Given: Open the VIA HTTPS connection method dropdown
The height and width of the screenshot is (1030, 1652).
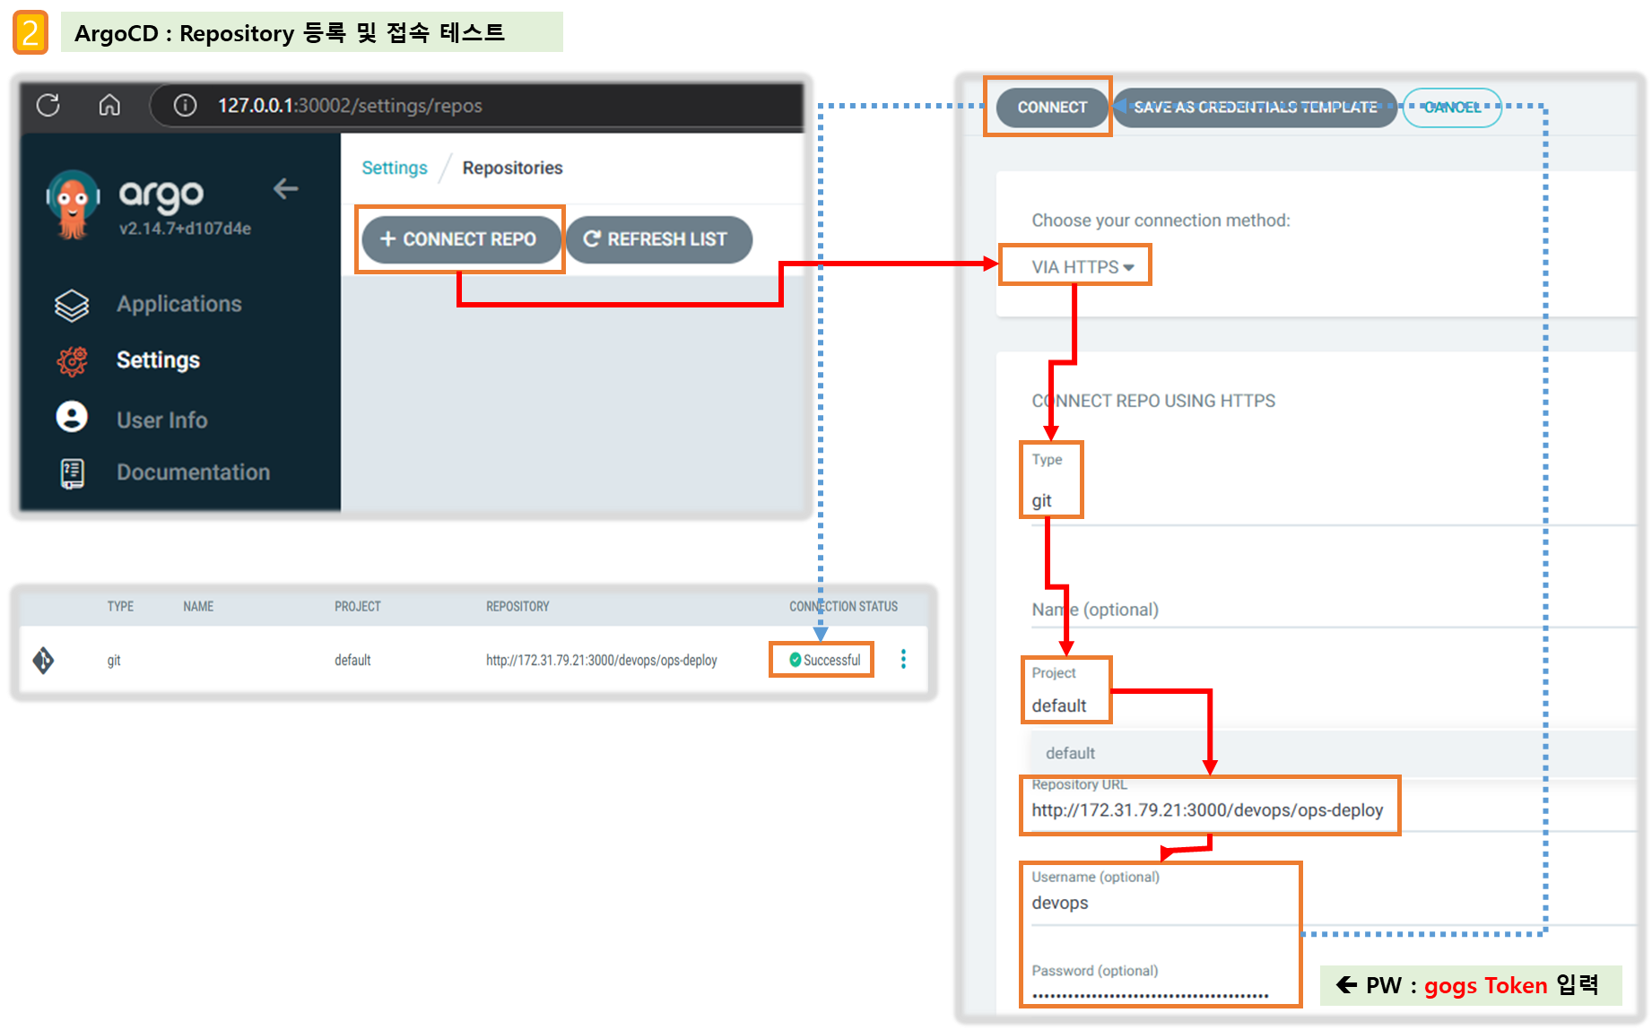Looking at the screenshot, I should tap(1082, 267).
